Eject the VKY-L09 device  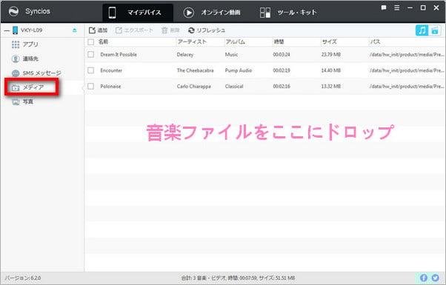[x=75, y=30]
